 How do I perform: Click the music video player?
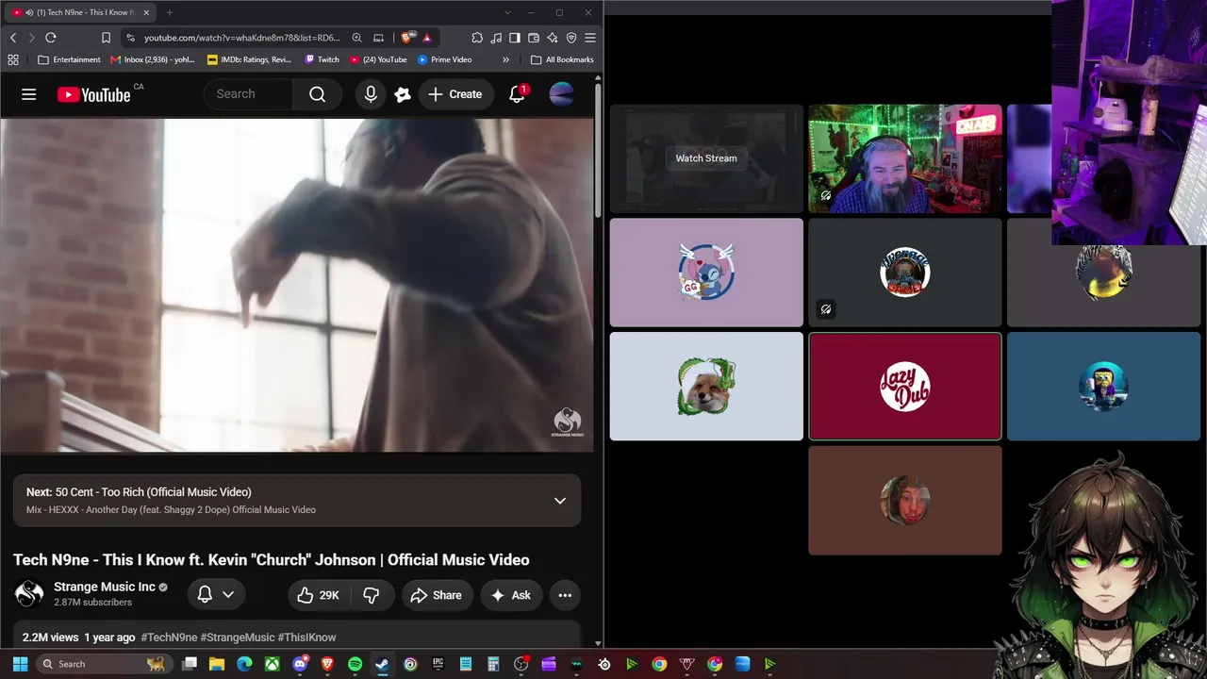click(x=297, y=286)
